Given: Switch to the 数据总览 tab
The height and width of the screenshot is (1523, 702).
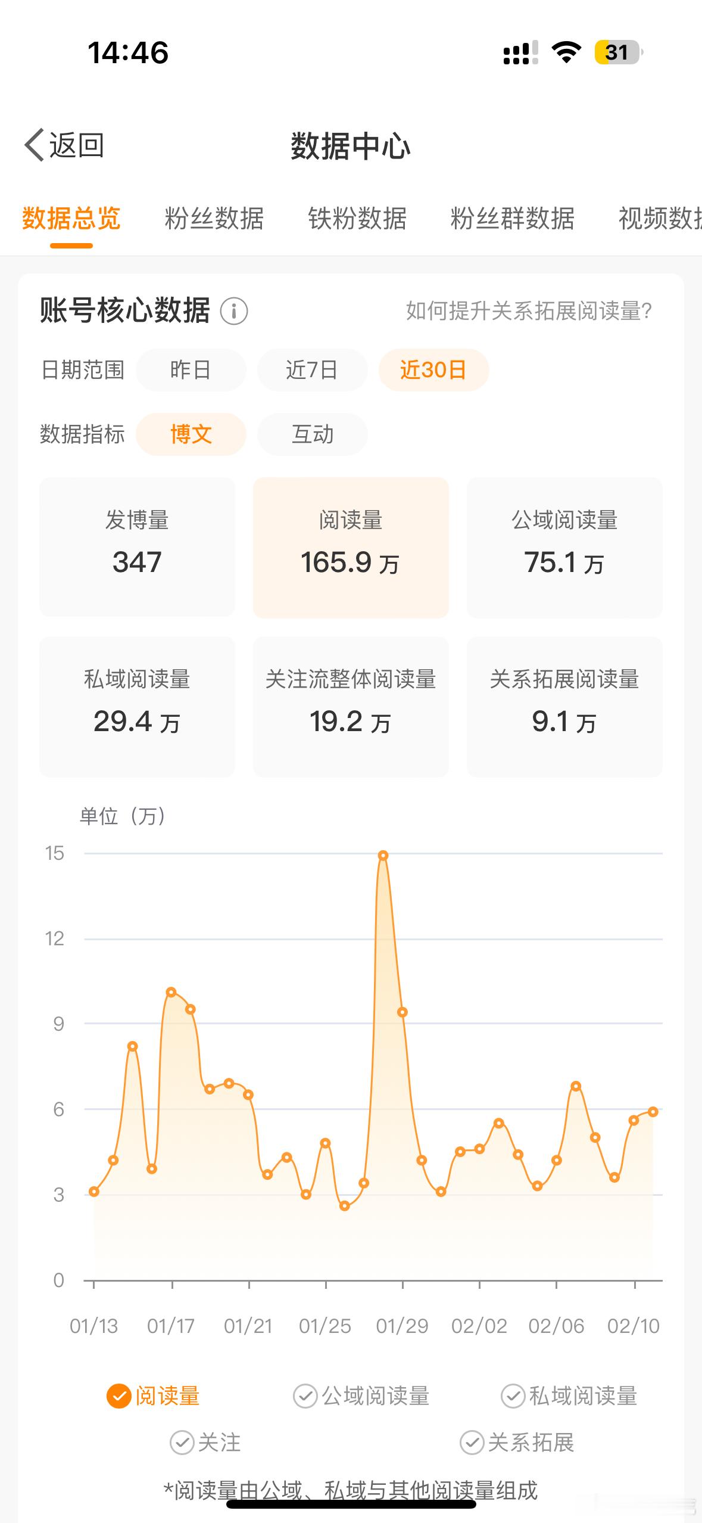Looking at the screenshot, I should click(x=71, y=219).
